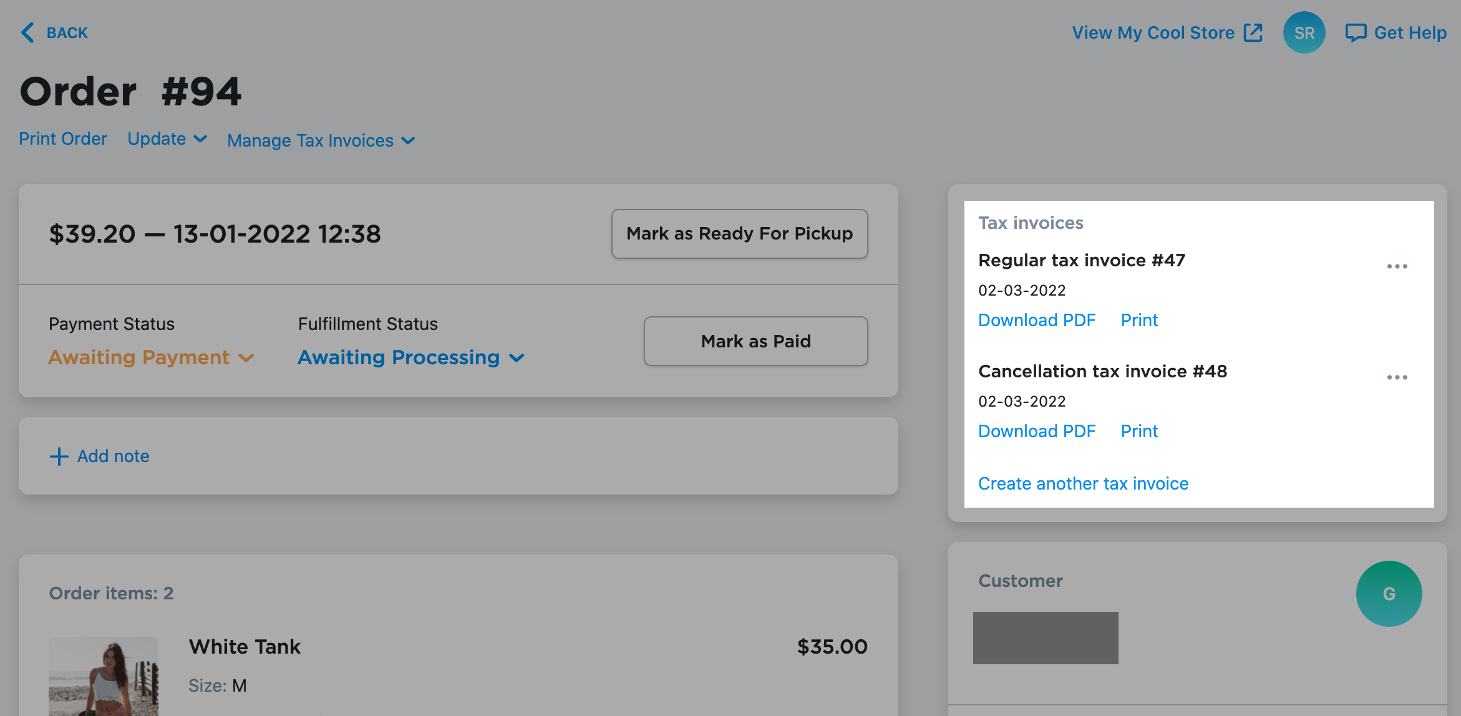Click Create another tax invoice
Image resolution: width=1461 pixels, height=716 pixels.
(1083, 483)
